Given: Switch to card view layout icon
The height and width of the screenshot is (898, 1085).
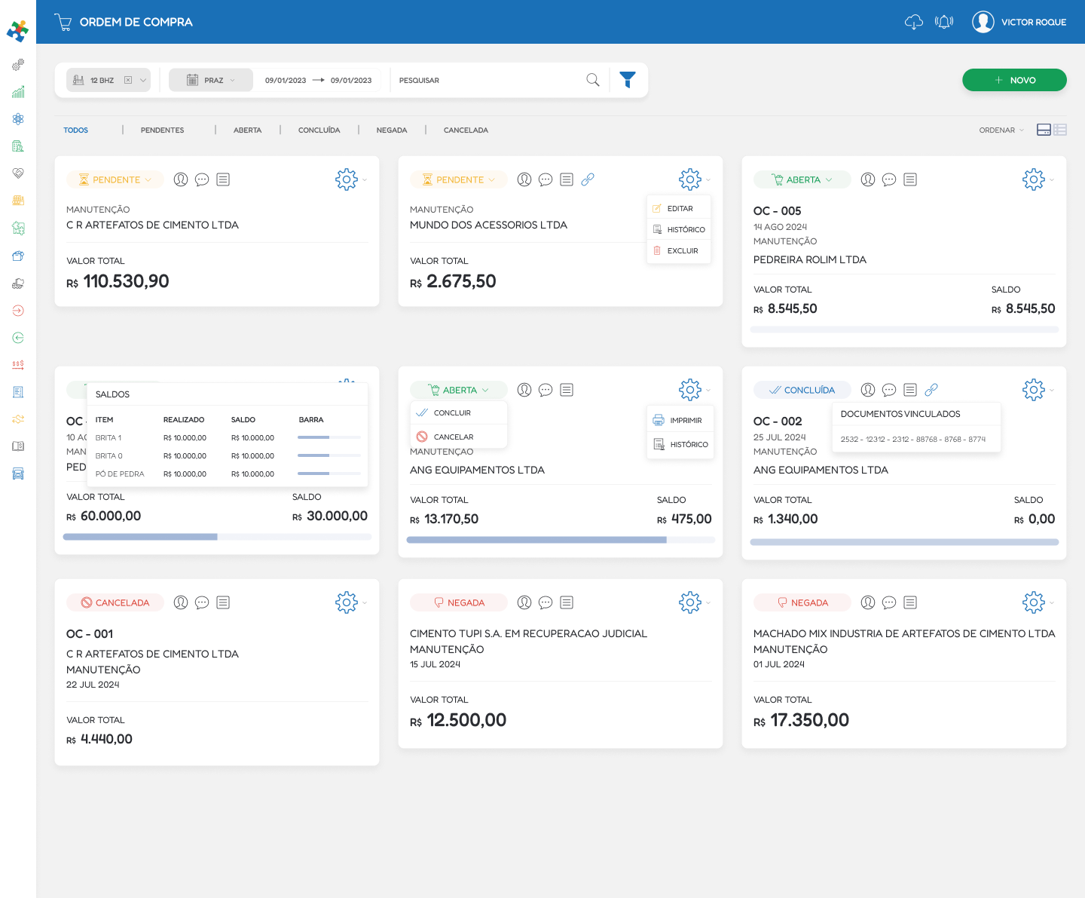Looking at the screenshot, I should click(x=1044, y=130).
